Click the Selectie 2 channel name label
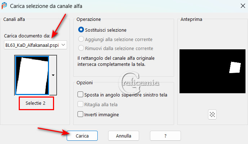The image size is (248, 144). tap(35, 103)
